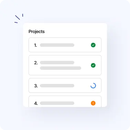Click project 3 placeholder title bar

tap(57, 86)
